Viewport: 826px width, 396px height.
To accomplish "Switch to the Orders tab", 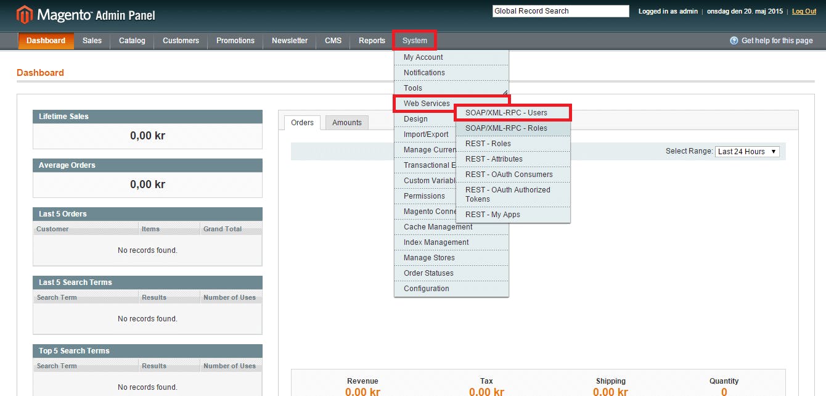I will (x=302, y=122).
